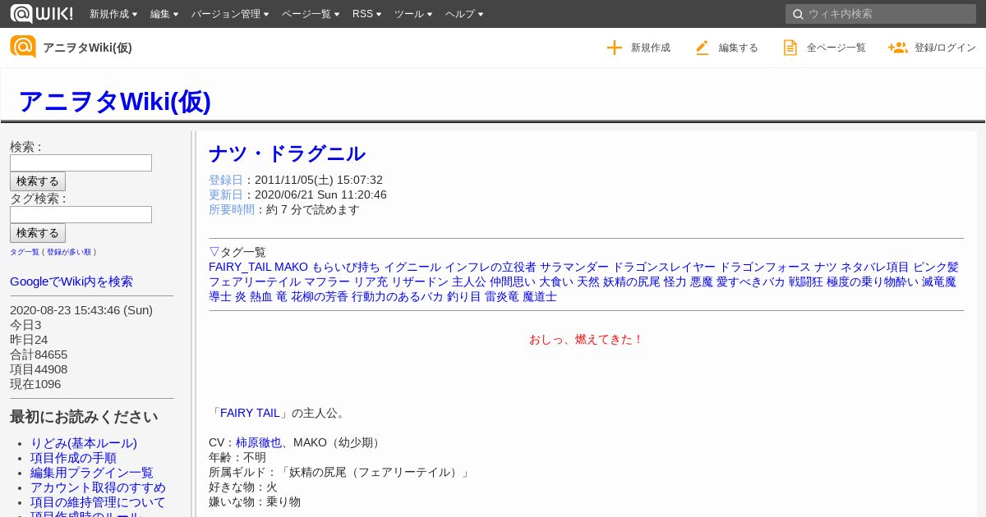Image resolution: width=986 pixels, height=517 pixels.
Task: Click the 検索 text input in sidebar
Action: 81,162
